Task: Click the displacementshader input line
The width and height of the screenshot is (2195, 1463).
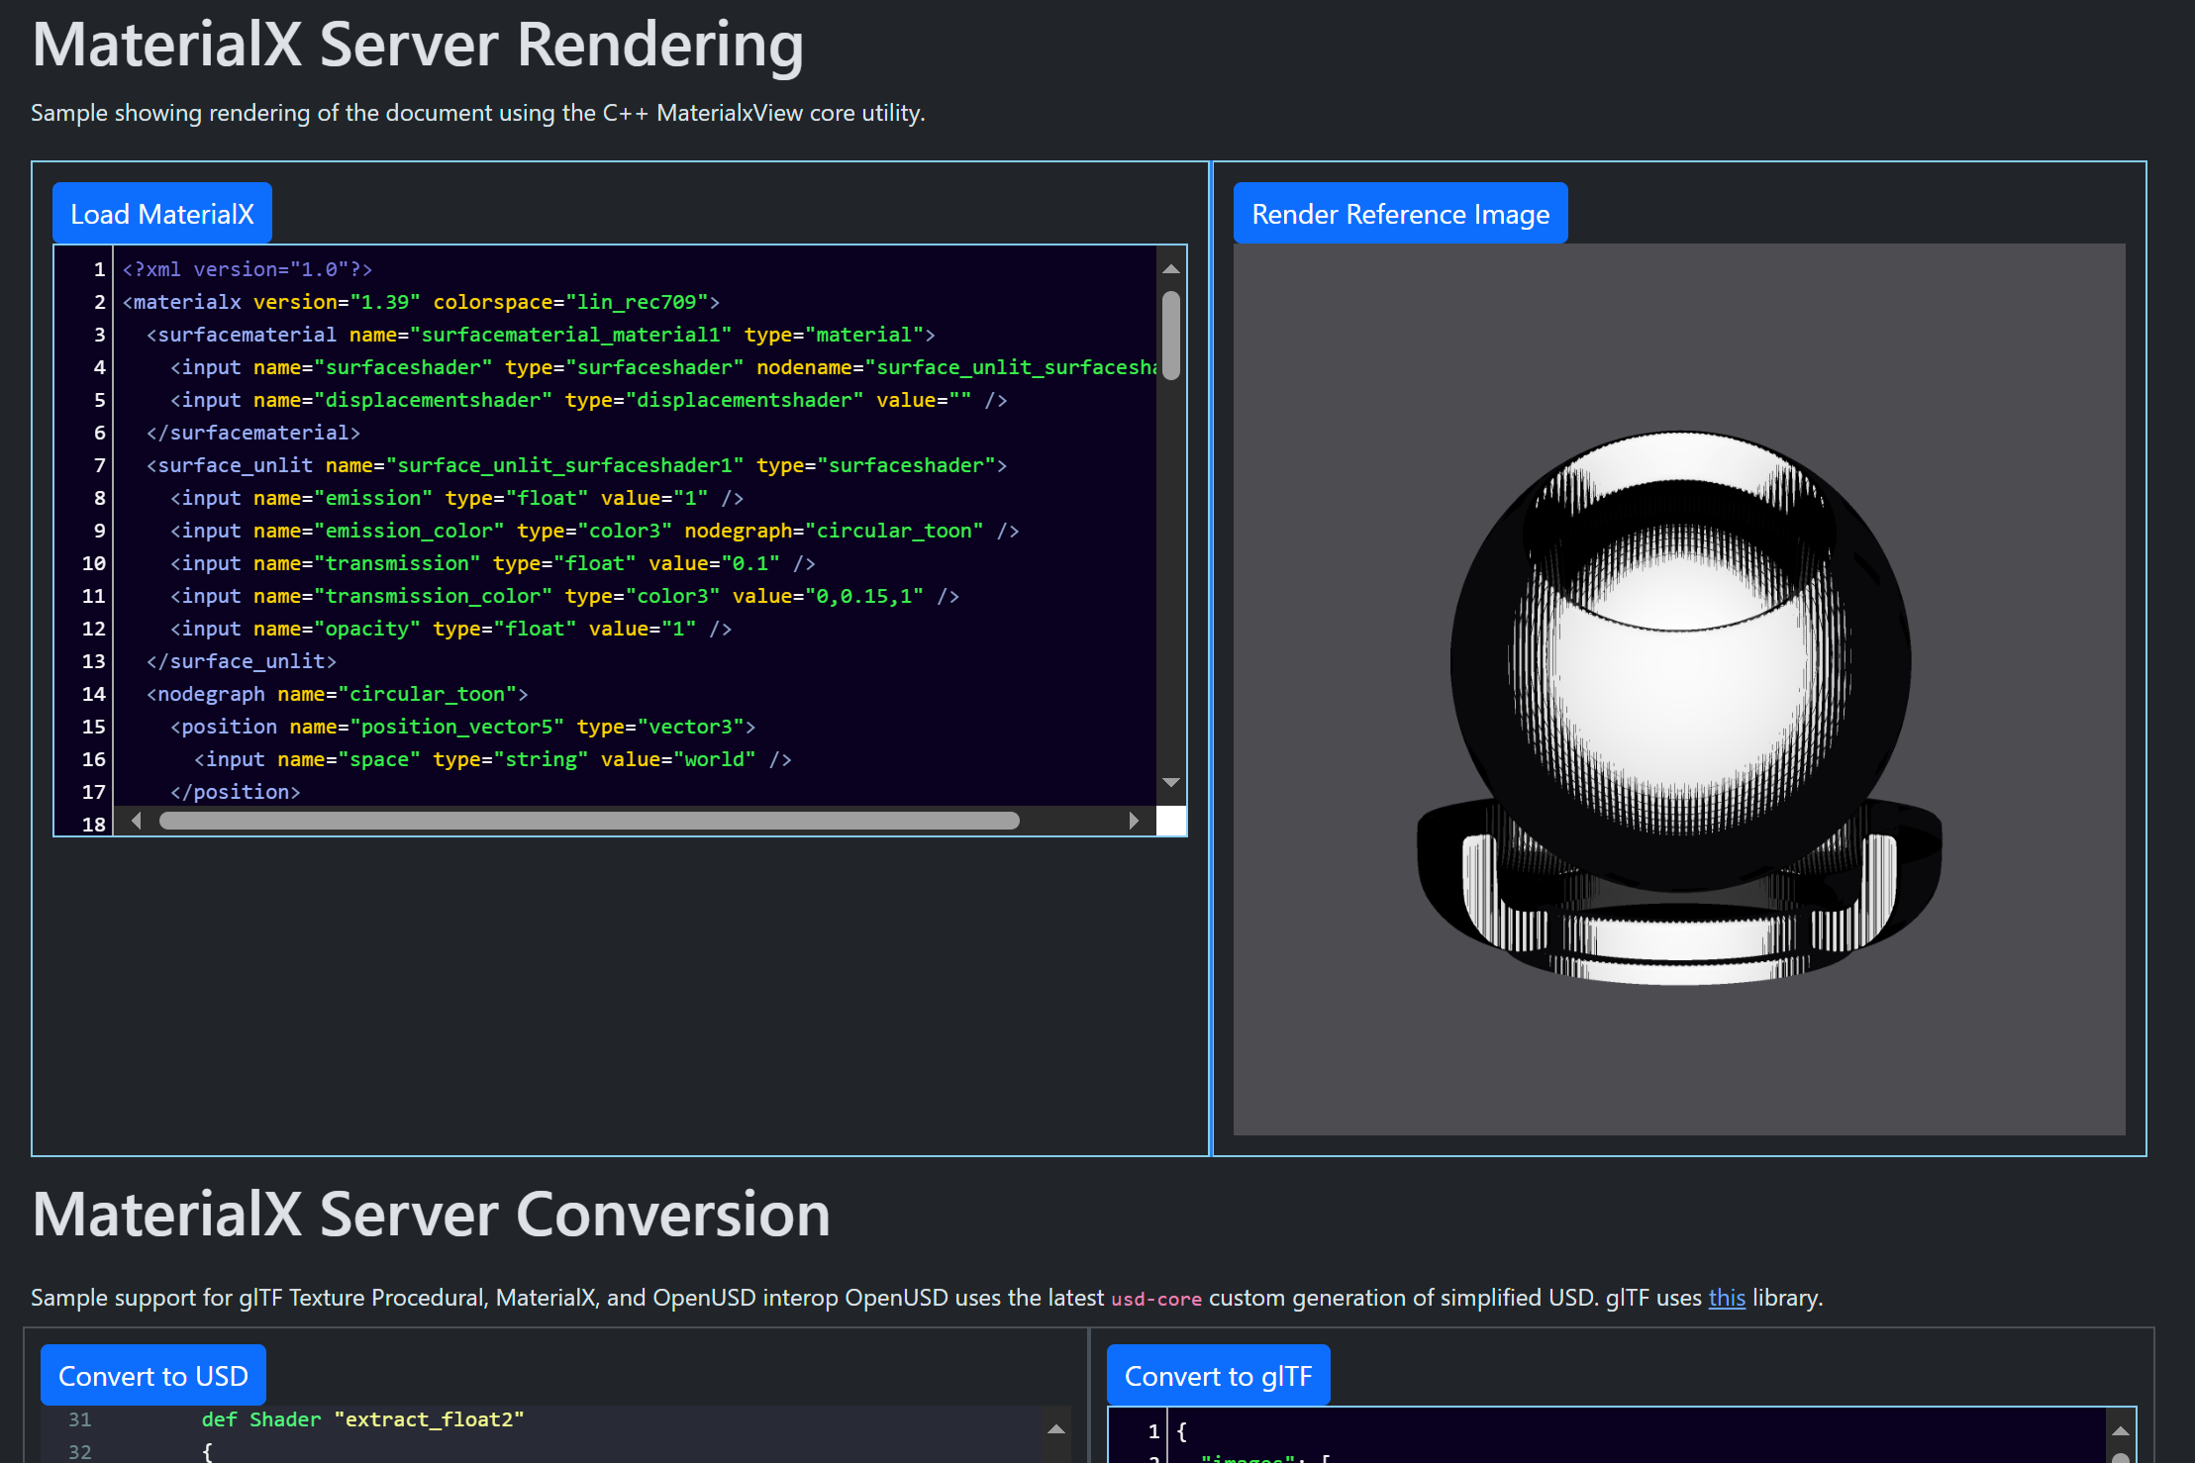Action: [x=589, y=400]
